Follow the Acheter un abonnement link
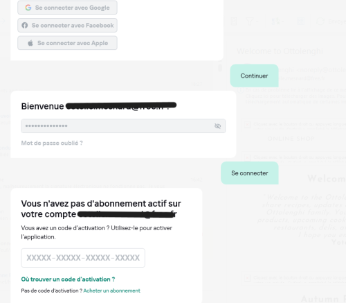This screenshot has width=346, height=303. point(111,291)
